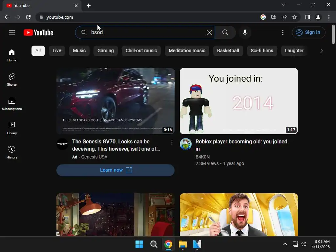The image size is (336, 252).
Task: Click the page vertical scrollbar thumb
Action: 333,34
